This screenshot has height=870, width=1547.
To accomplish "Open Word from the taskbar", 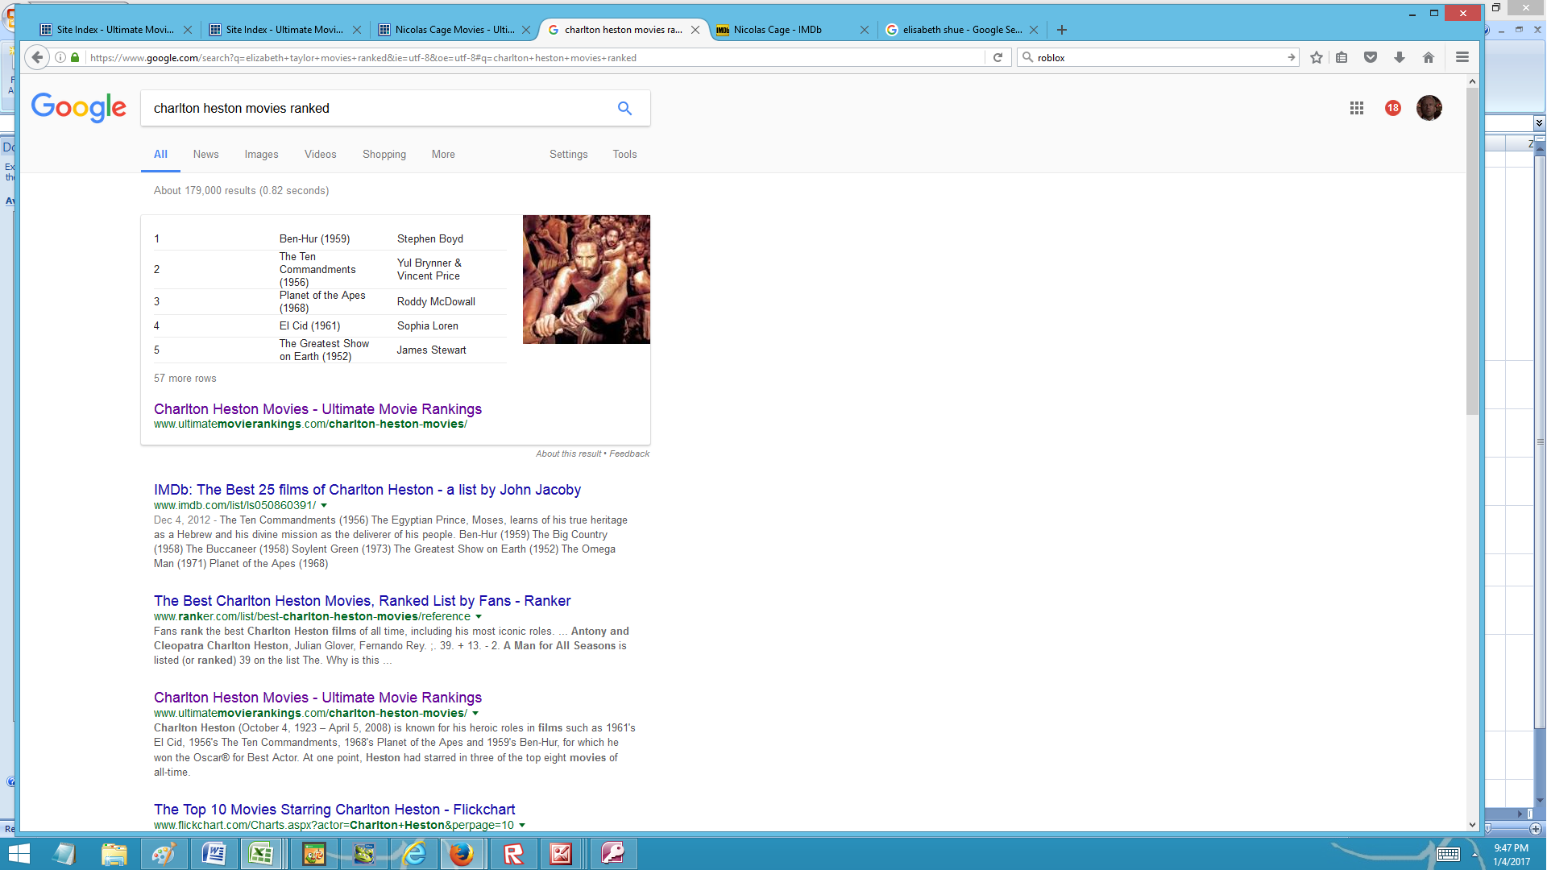I will click(x=214, y=854).
